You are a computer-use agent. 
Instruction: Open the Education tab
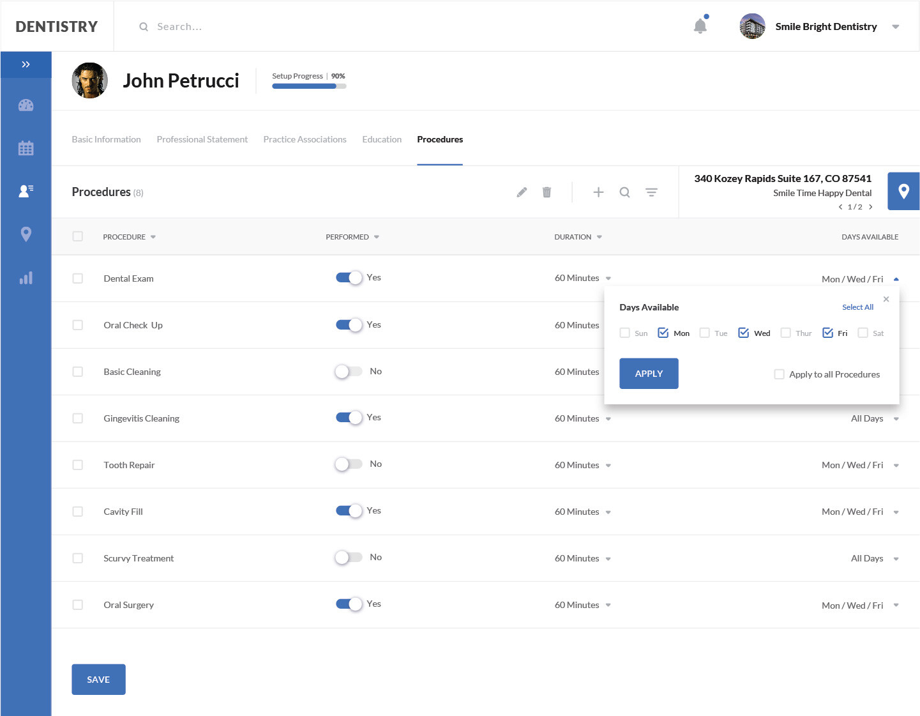pos(382,139)
